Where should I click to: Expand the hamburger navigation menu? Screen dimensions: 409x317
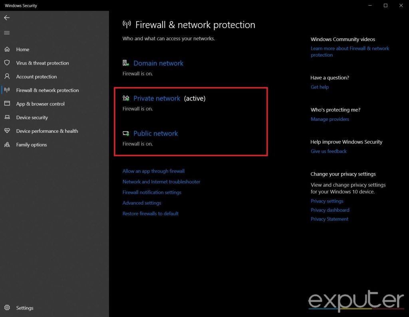(x=7, y=33)
